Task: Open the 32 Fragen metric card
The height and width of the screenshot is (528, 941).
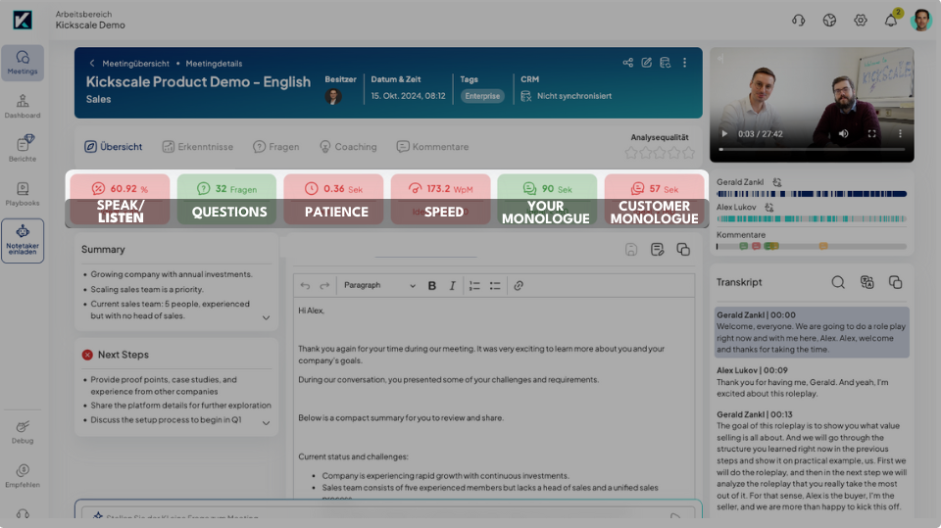Action: click(226, 199)
